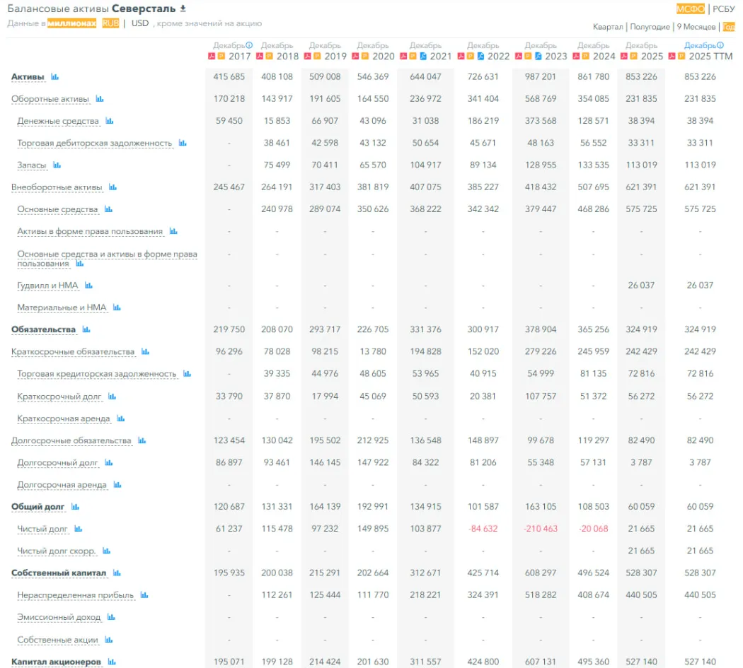Show chart for Денежные средства row
Image resolution: width=743 pixels, height=668 pixels.
click(x=110, y=121)
